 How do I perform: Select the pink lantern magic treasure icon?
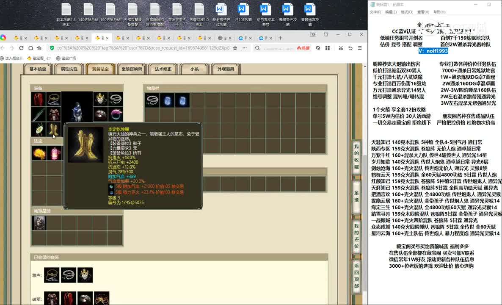[x=54, y=153]
